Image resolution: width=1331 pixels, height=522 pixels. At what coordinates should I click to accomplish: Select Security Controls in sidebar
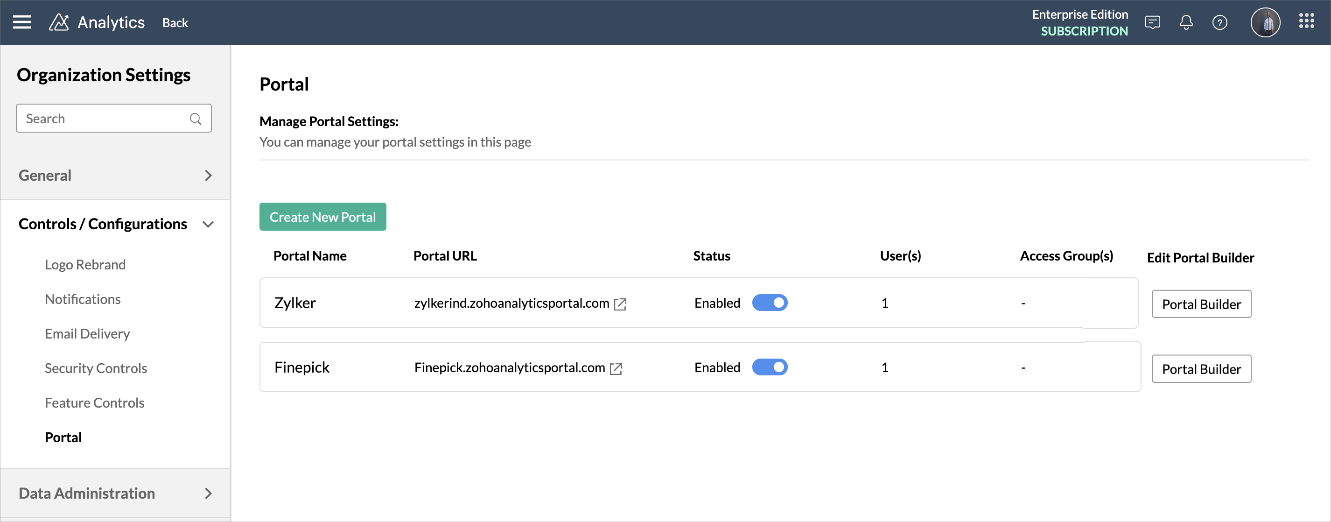point(96,368)
